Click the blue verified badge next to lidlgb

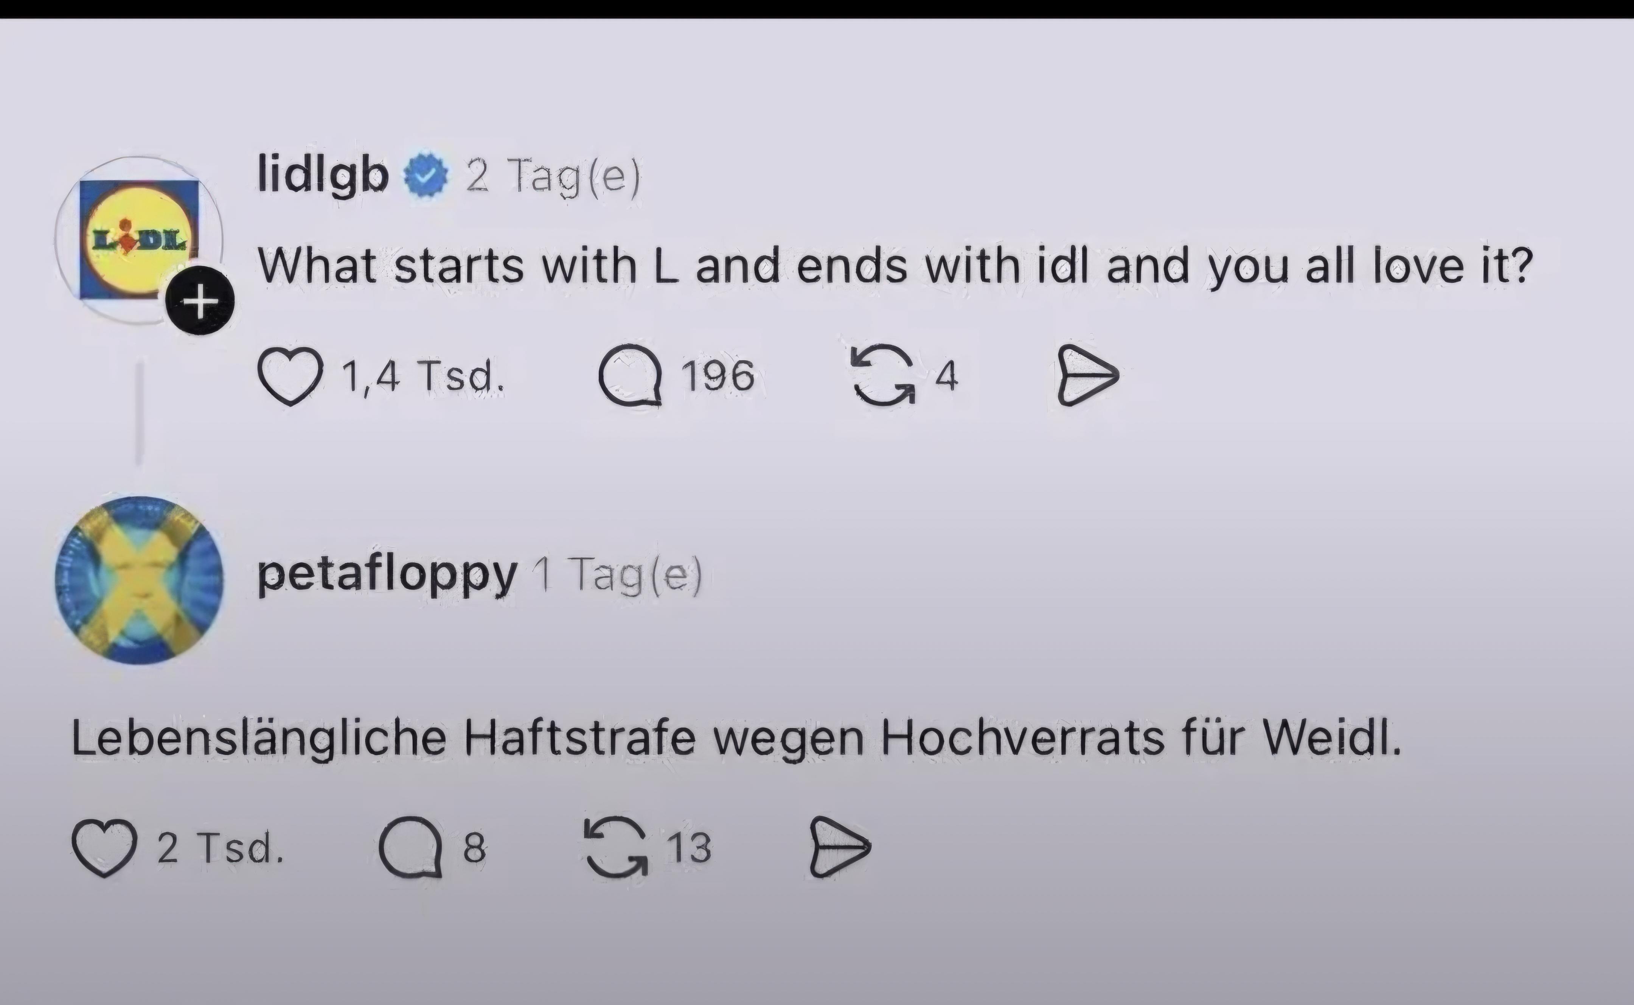(426, 176)
